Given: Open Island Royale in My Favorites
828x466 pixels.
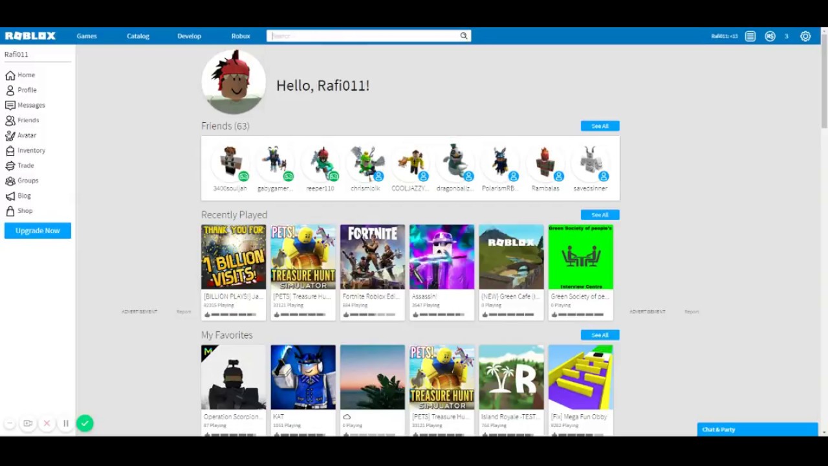Looking at the screenshot, I should [x=511, y=377].
